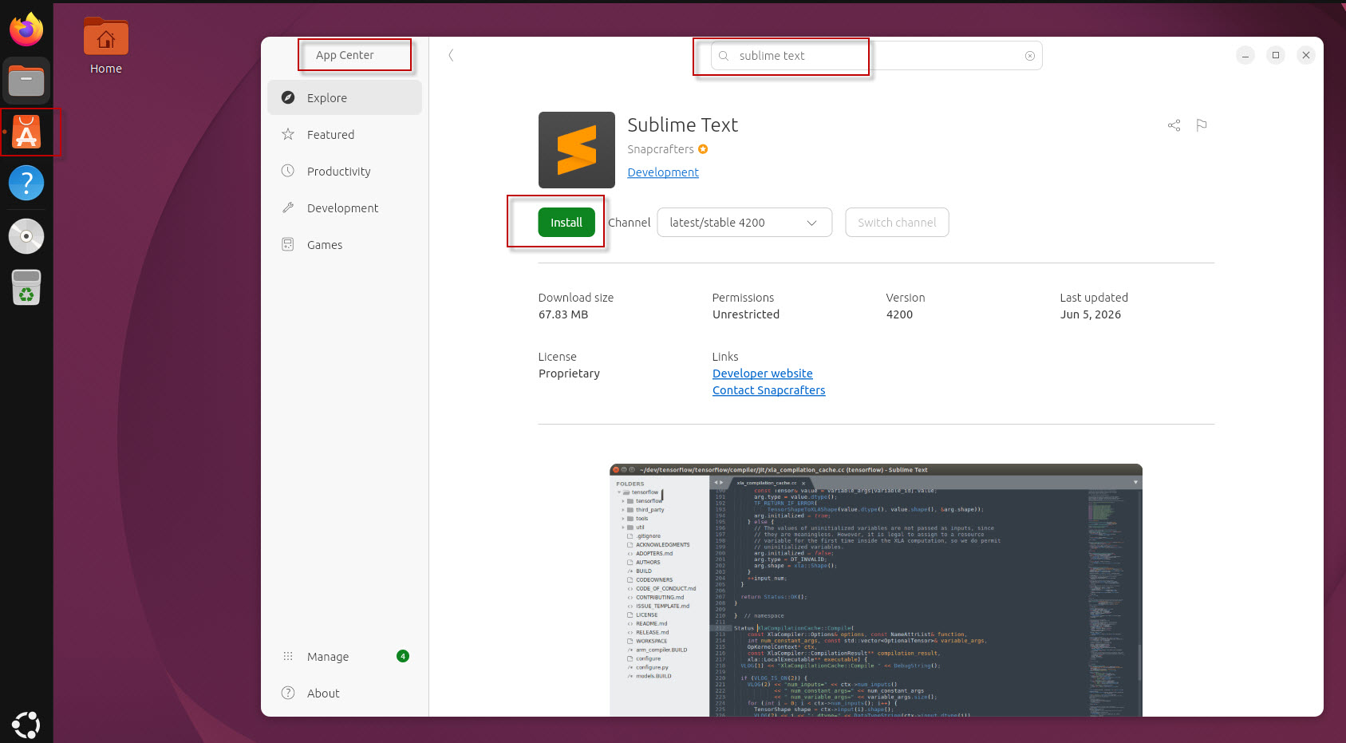Click the share icon for Sublime Text

pos(1174,125)
